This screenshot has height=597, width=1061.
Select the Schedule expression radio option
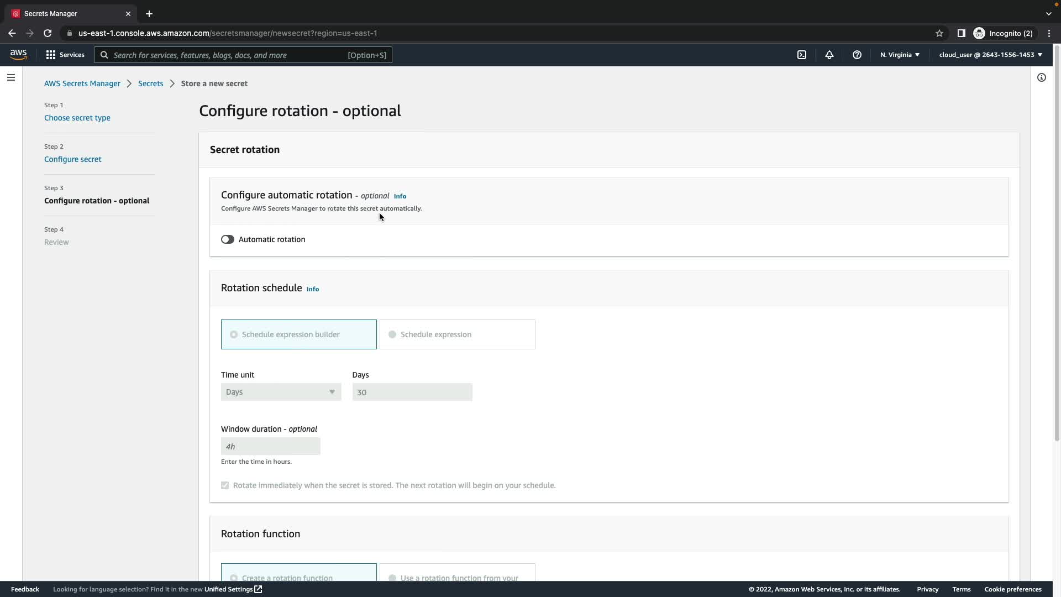[392, 334]
